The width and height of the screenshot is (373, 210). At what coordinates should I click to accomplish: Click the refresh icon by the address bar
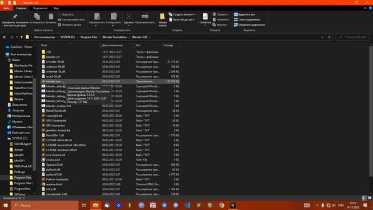329,37
